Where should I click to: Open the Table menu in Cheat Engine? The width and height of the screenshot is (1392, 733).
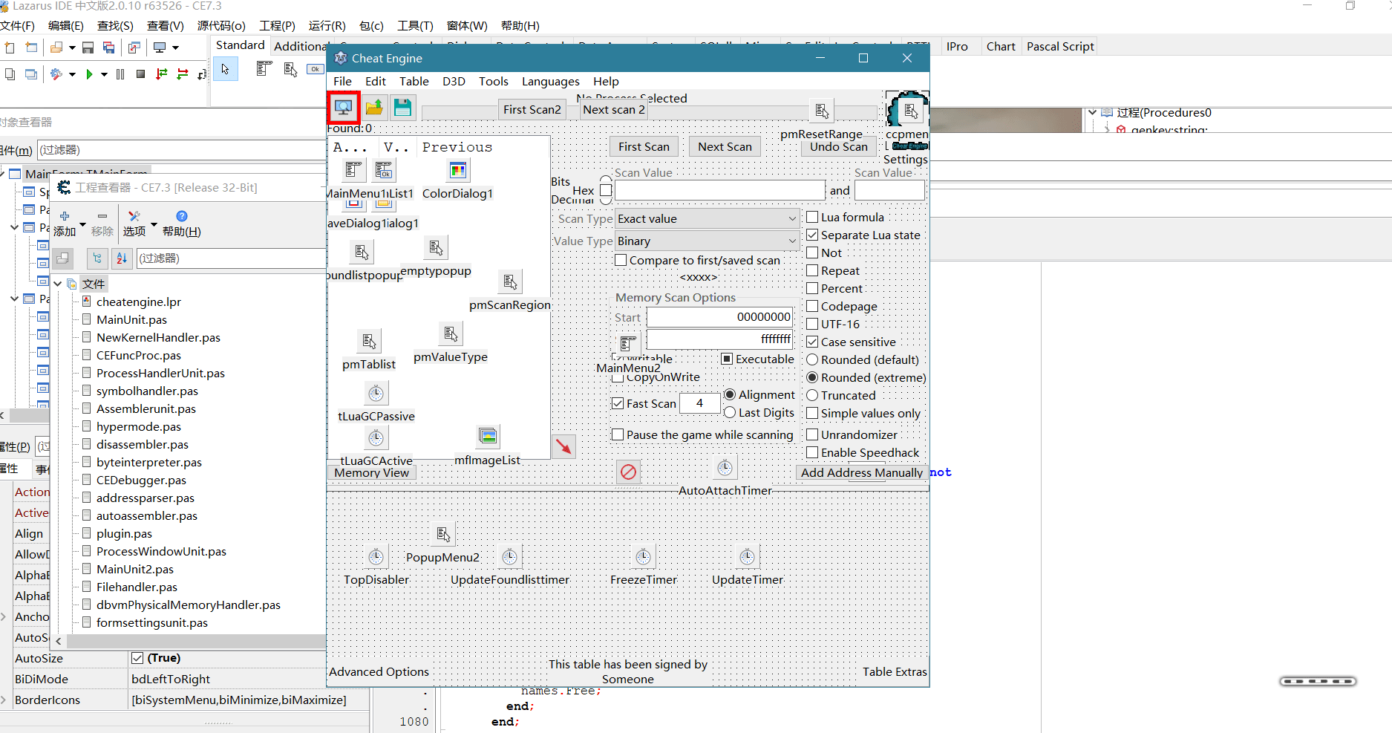point(414,81)
